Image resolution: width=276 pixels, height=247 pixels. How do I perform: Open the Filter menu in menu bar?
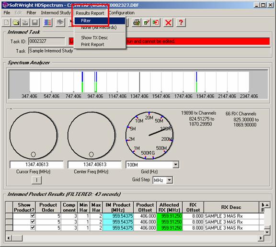(31, 13)
